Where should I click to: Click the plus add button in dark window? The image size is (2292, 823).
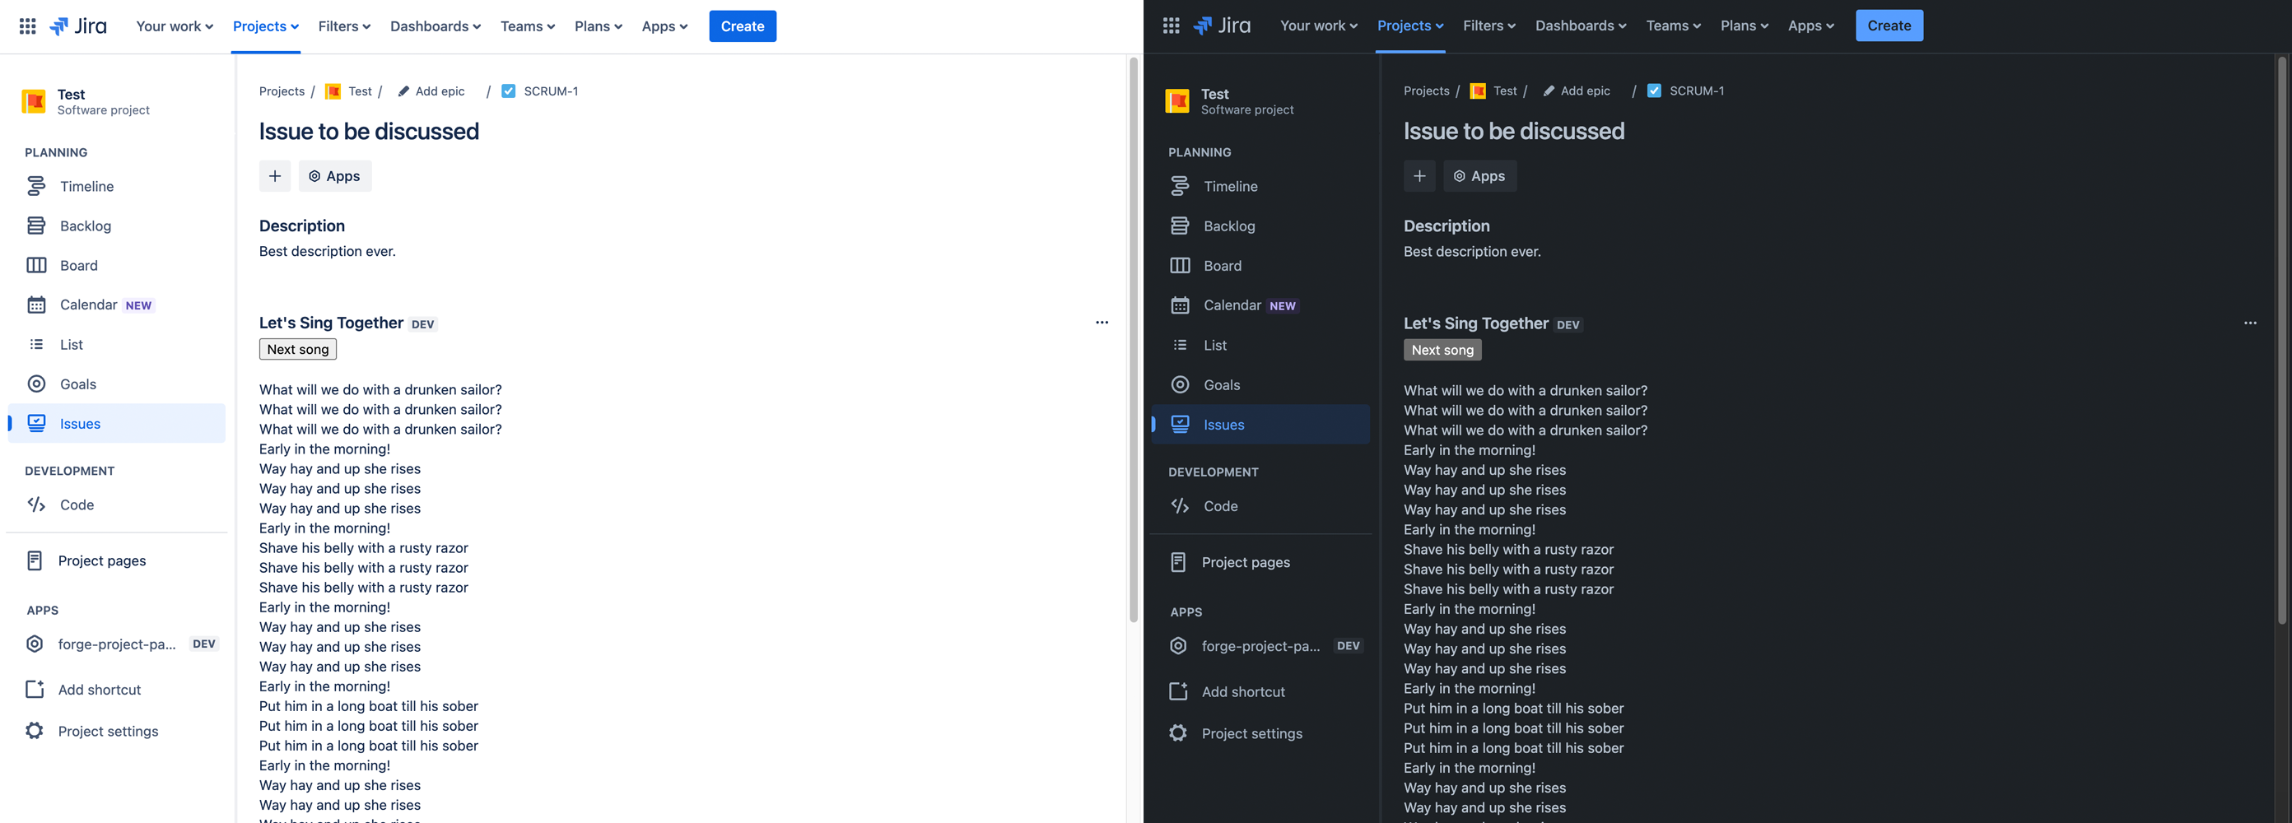pos(1419,176)
